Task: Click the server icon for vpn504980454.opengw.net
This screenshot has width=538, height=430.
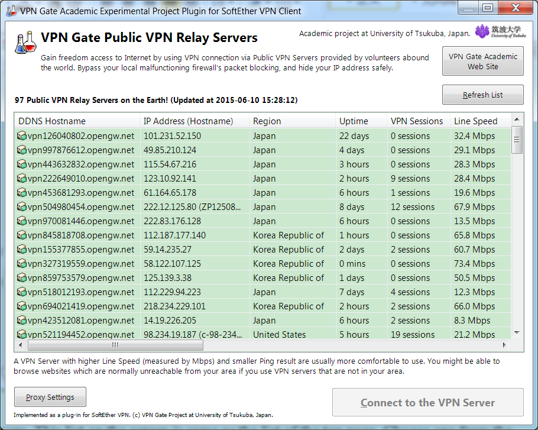Action: (22, 207)
